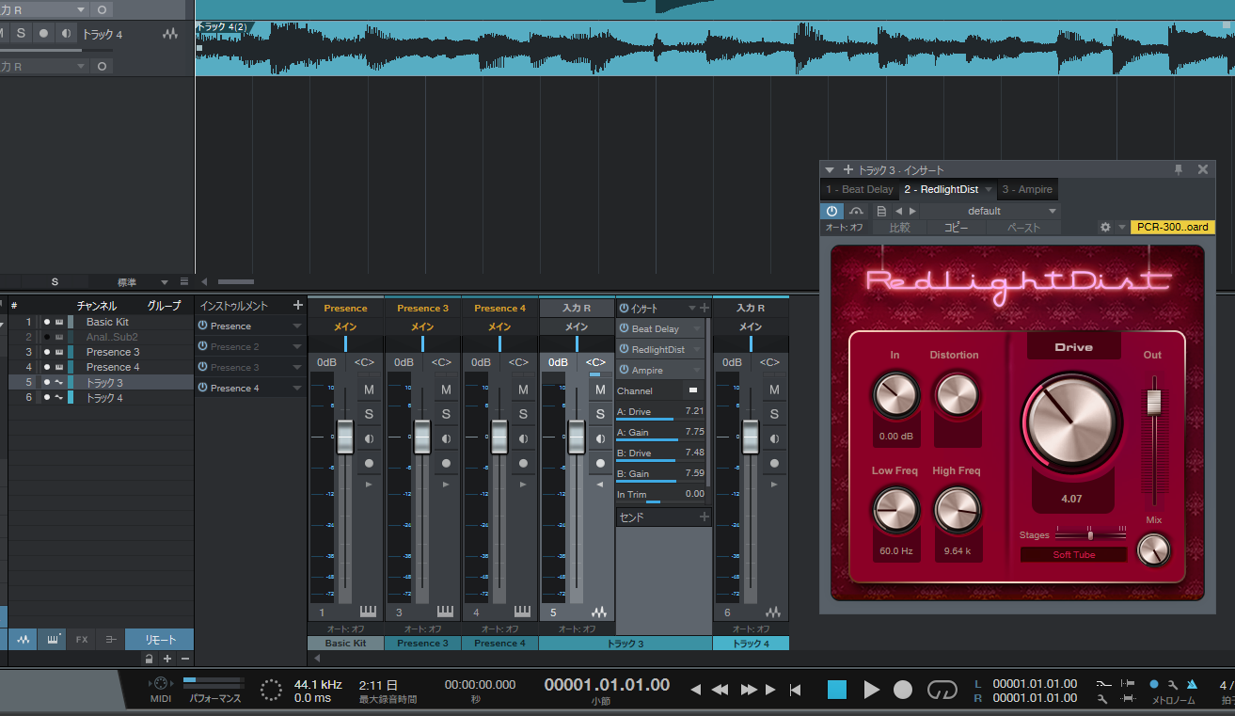The height and width of the screenshot is (716, 1235).
Task: Open dropdown arrow next to gear icon
Action: click(x=1122, y=228)
